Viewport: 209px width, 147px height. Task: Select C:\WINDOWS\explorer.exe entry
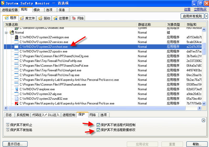pyautogui.click(x=37, y=89)
